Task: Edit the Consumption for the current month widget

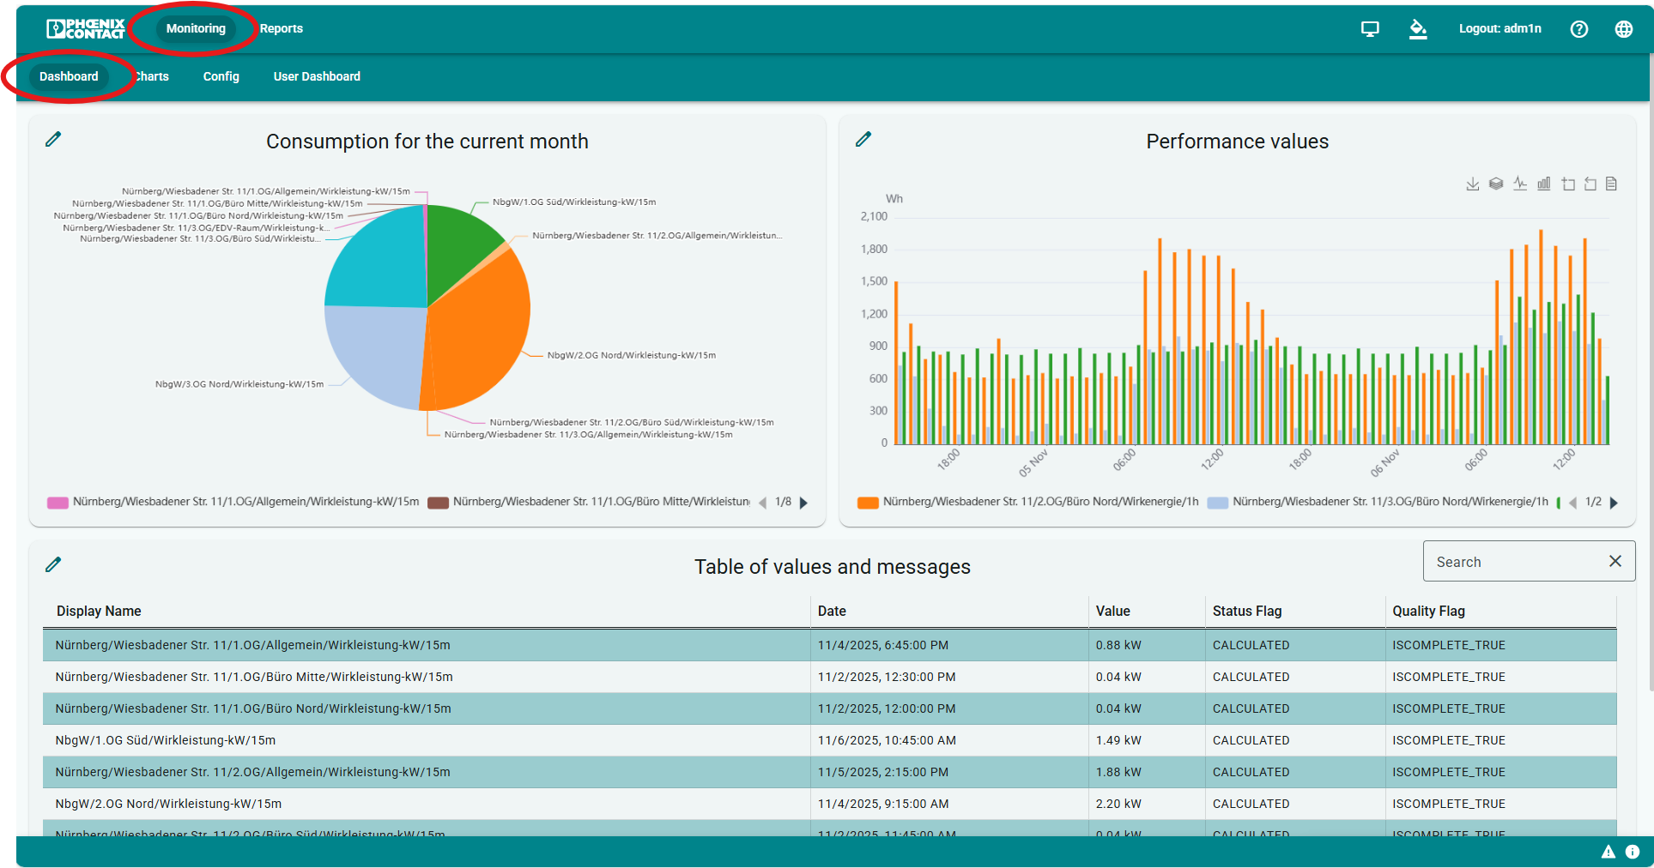Action: [x=53, y=139]
